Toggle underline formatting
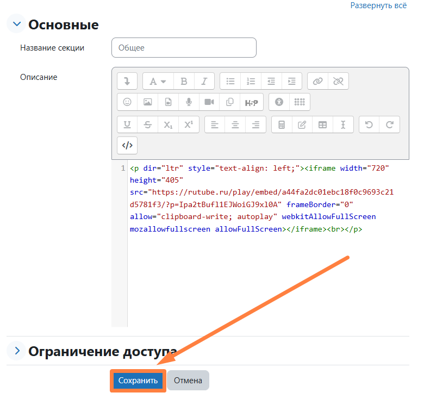The width and height of the screenshot is (424, 405). (127, 124)
